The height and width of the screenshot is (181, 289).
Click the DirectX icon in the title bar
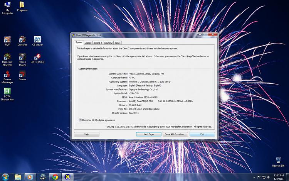click(73, 35)
